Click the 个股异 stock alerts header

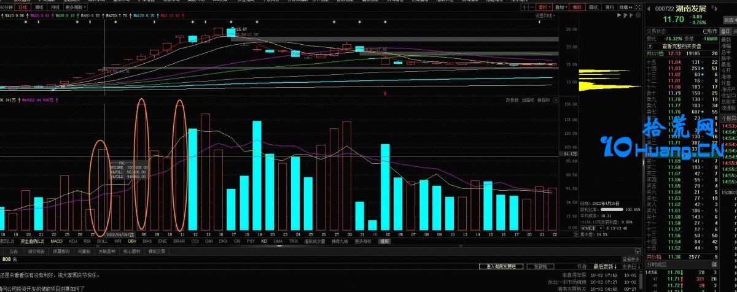pos(728,118)
